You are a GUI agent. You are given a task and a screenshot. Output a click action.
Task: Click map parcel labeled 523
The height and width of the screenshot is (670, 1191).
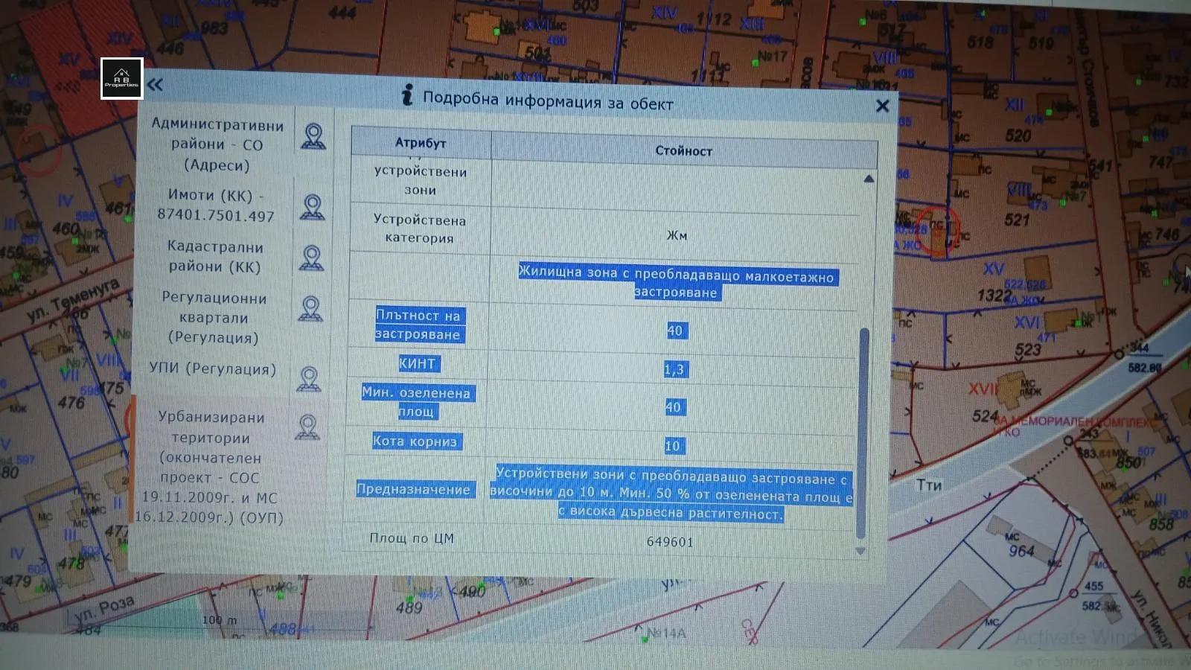pyautogui.click(x=1027, y=349)
